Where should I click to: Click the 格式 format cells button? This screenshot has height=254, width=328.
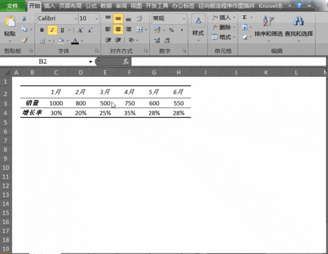tap(223, 37)
